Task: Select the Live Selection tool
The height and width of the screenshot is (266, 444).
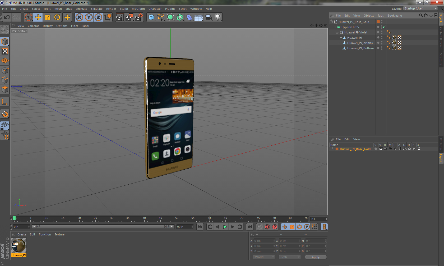Action: [28, 17]
